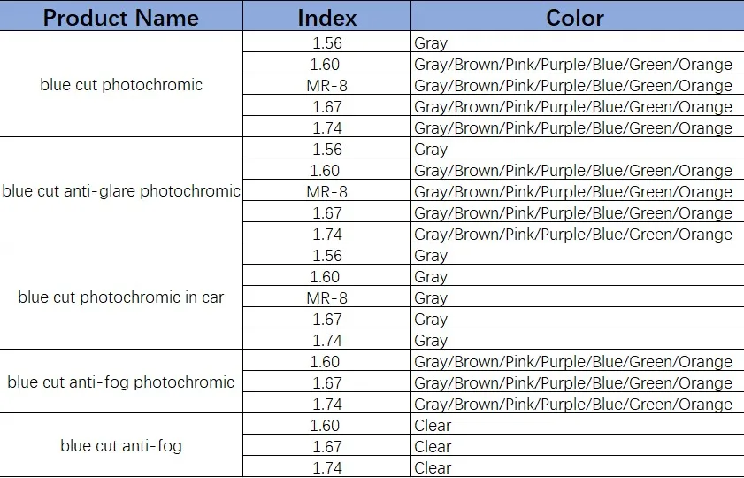Click 1.56 index in photochromic in car group
744x478 pixels.
coord(326,255)
